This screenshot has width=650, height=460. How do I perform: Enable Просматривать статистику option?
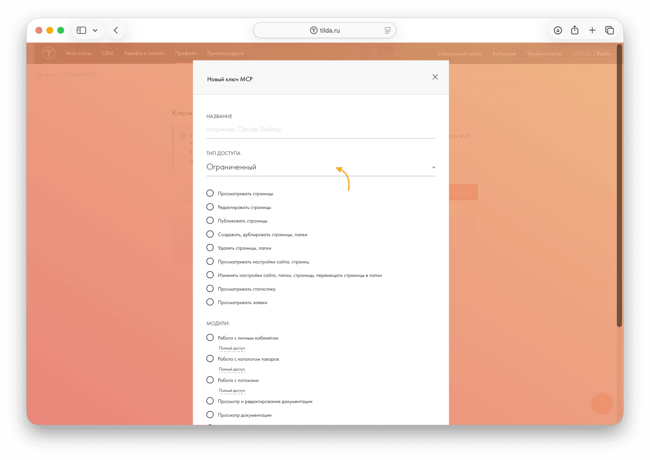(210, 289)
